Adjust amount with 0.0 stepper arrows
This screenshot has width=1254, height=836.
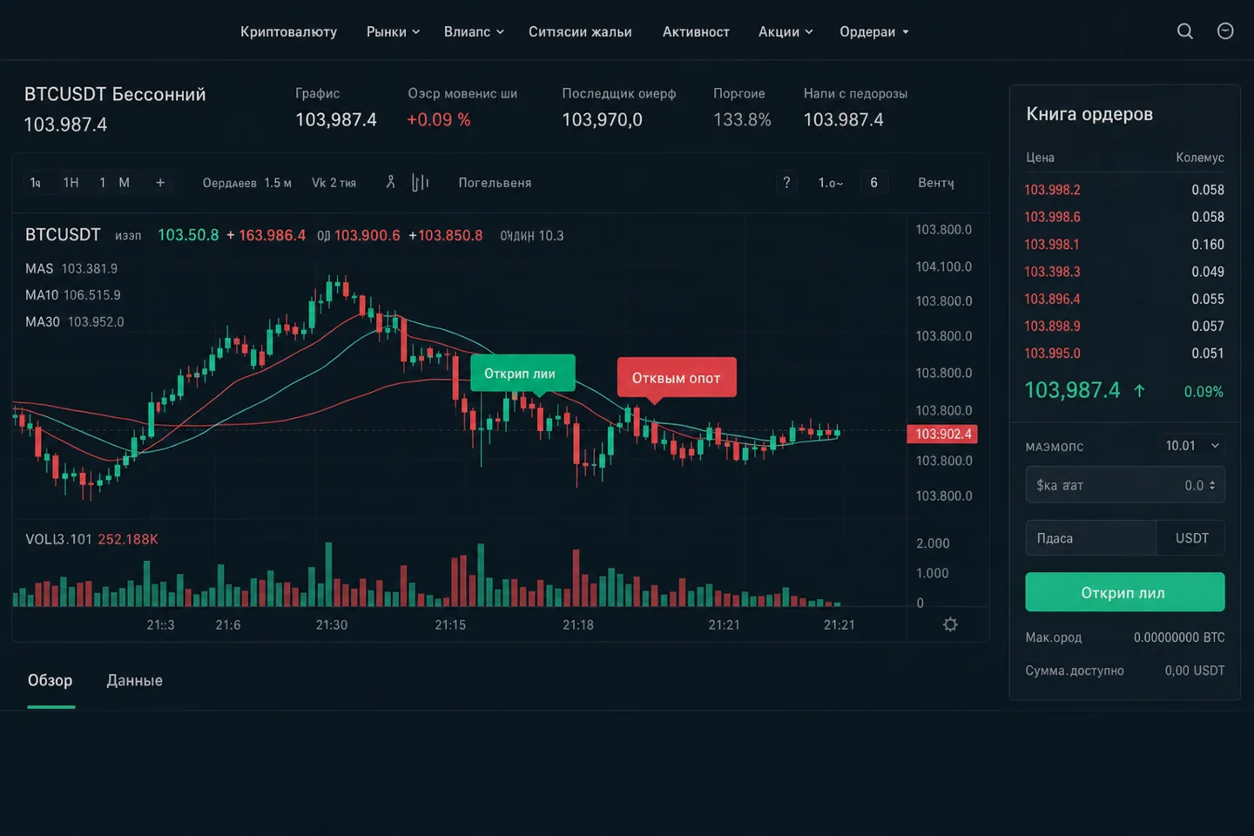(1212, 485)
